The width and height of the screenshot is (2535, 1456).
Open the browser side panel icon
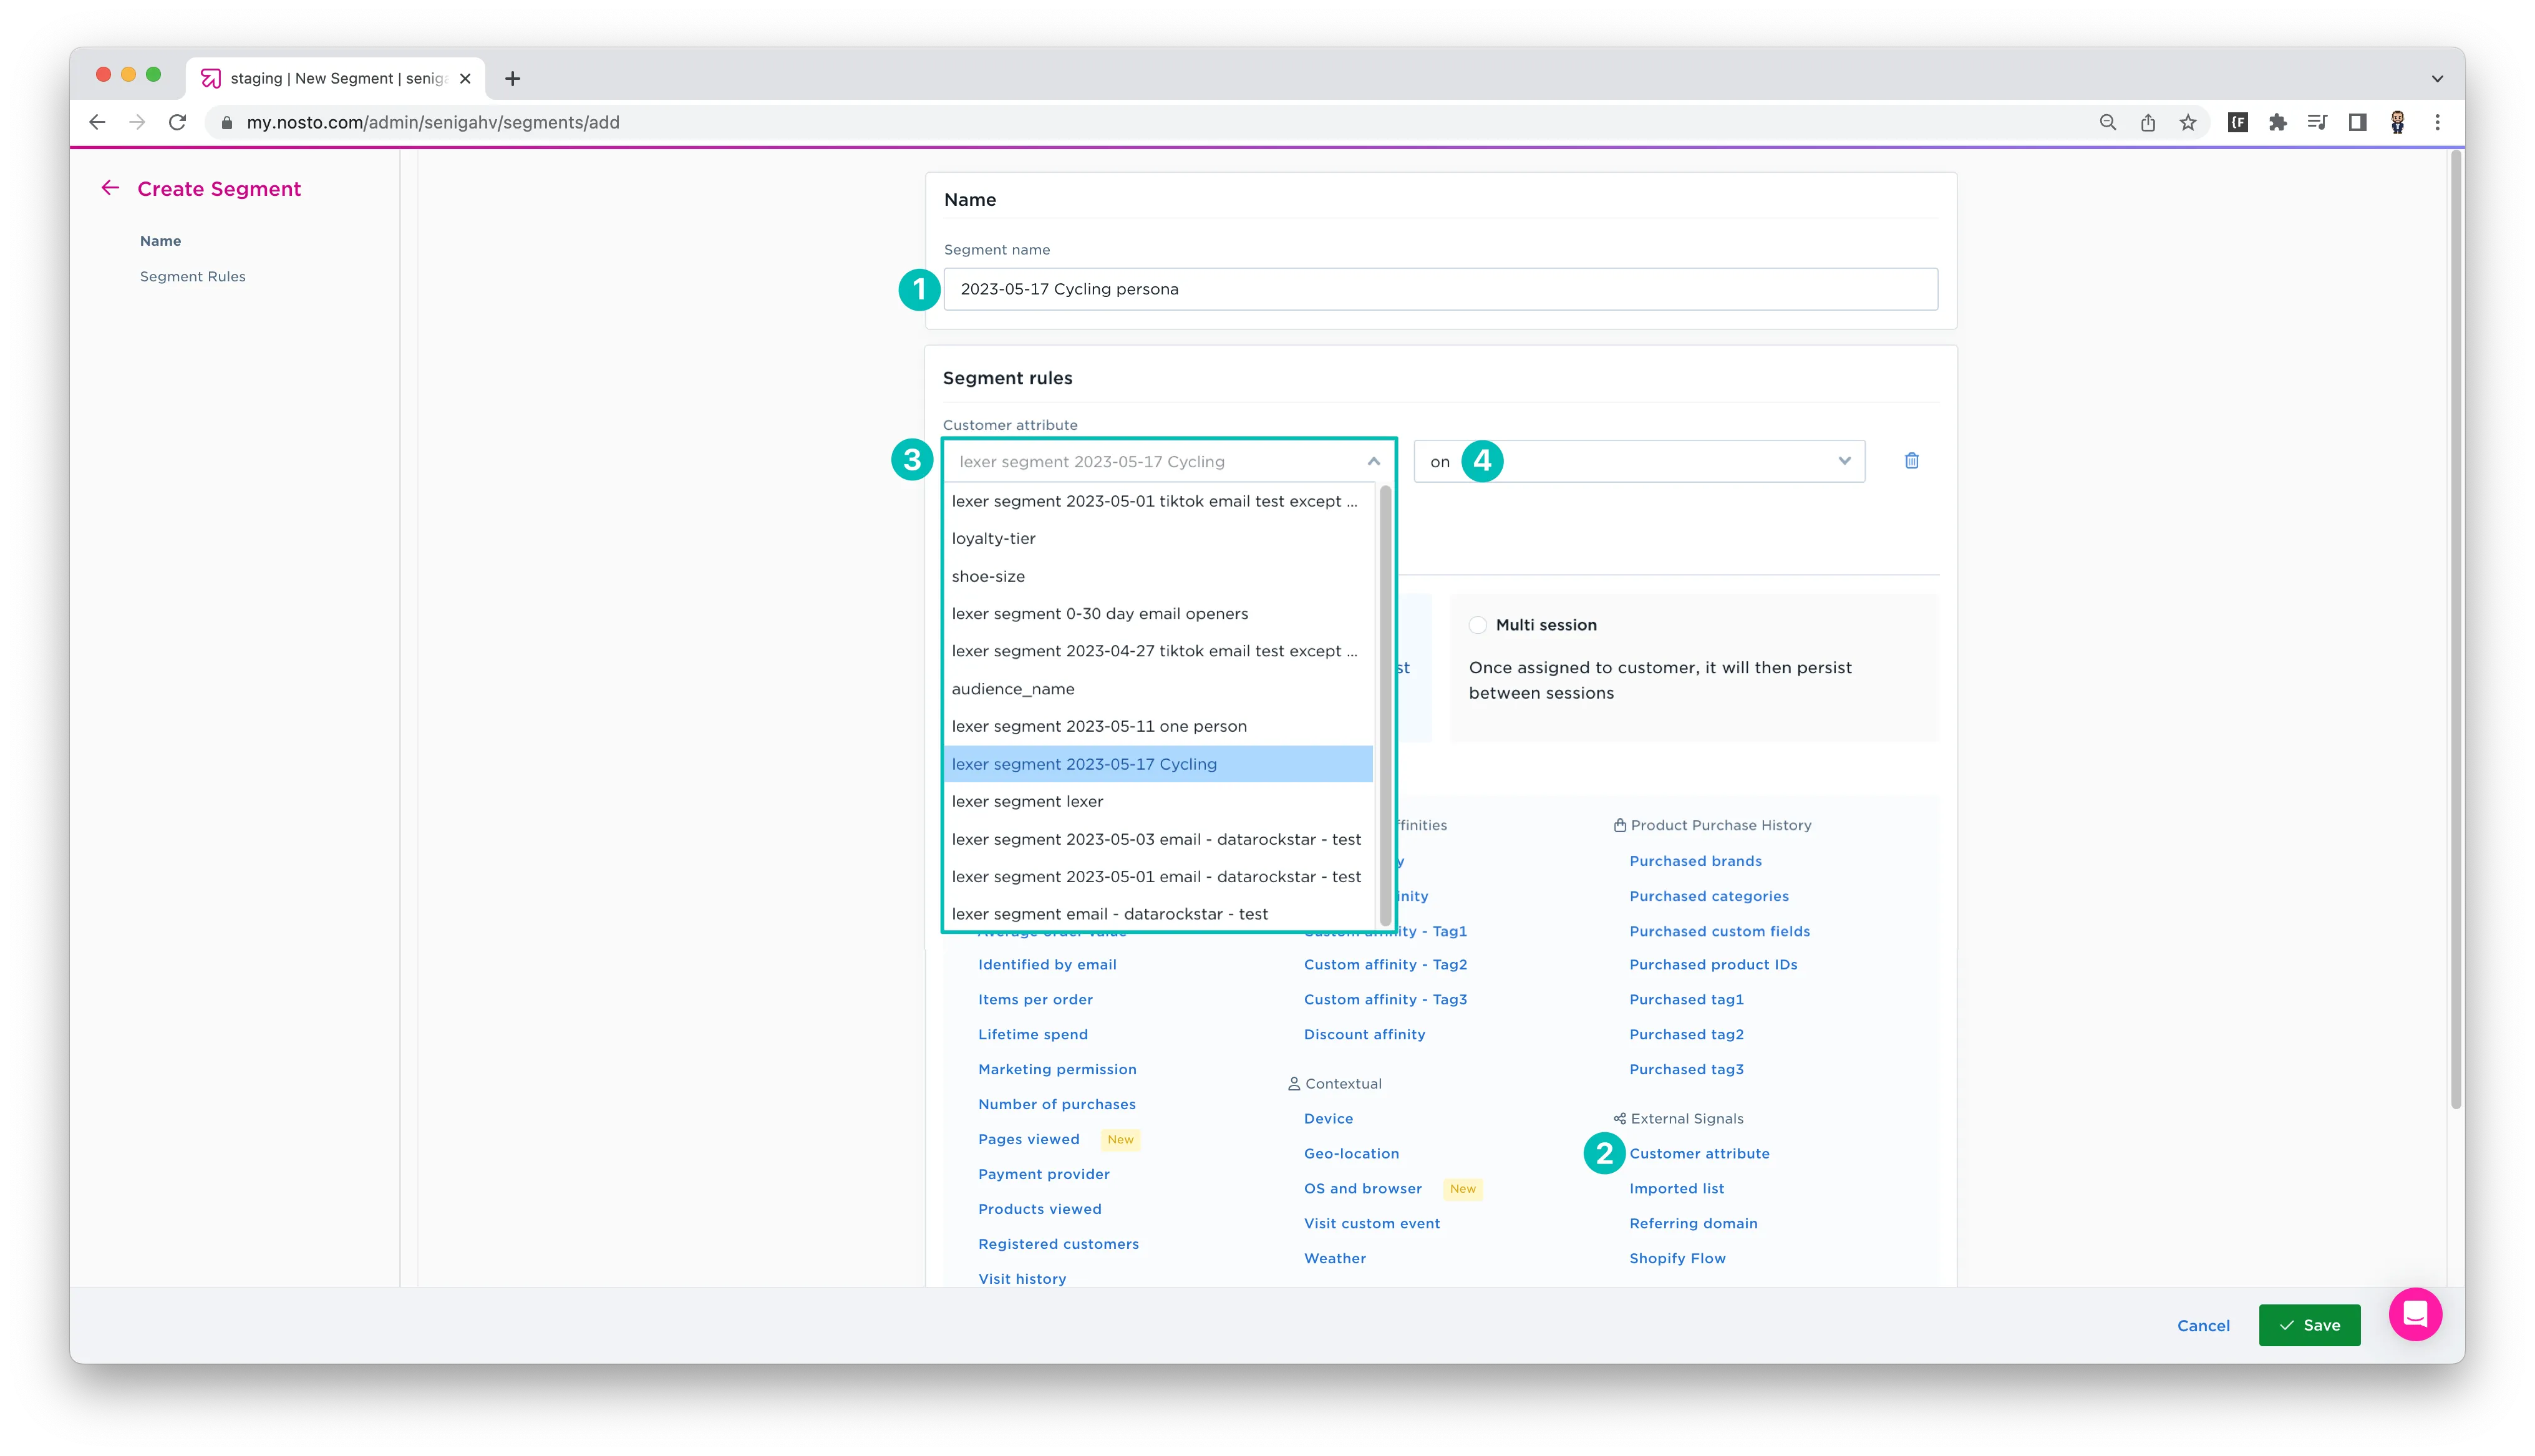click(2357, 122)
